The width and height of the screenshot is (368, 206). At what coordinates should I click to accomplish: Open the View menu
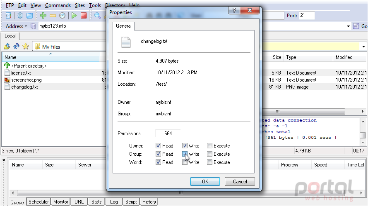[36, 5]
